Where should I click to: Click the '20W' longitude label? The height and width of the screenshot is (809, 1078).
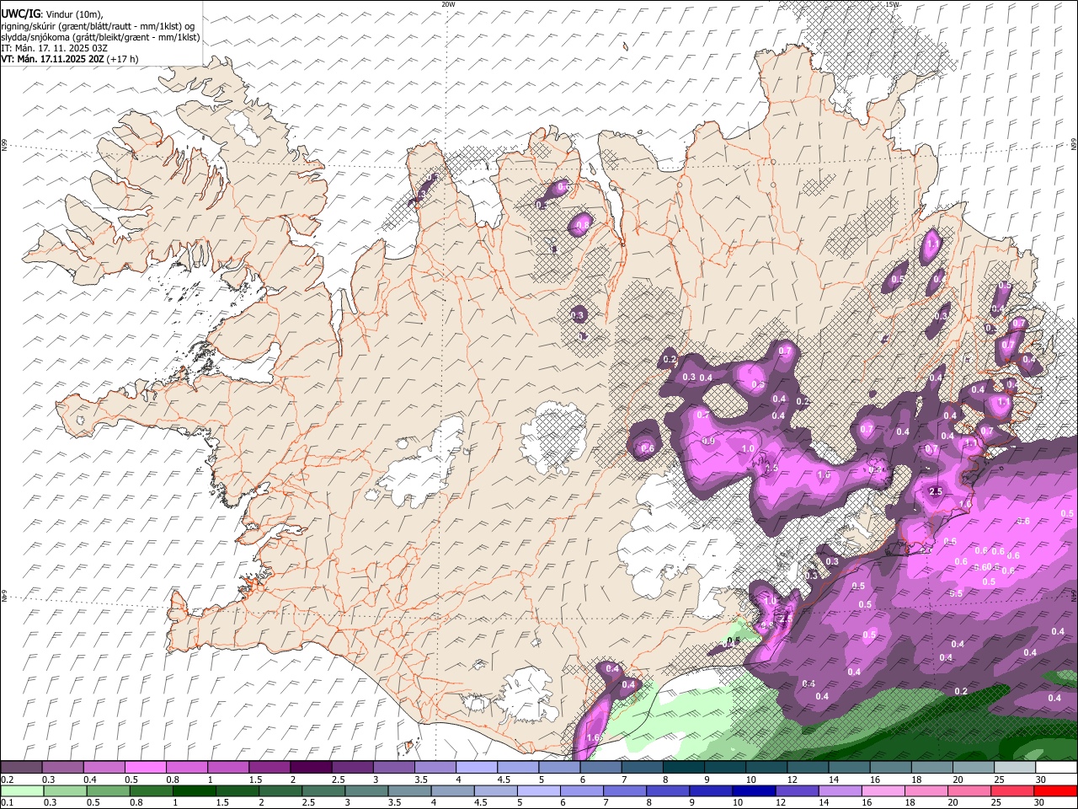pos(448,4)
